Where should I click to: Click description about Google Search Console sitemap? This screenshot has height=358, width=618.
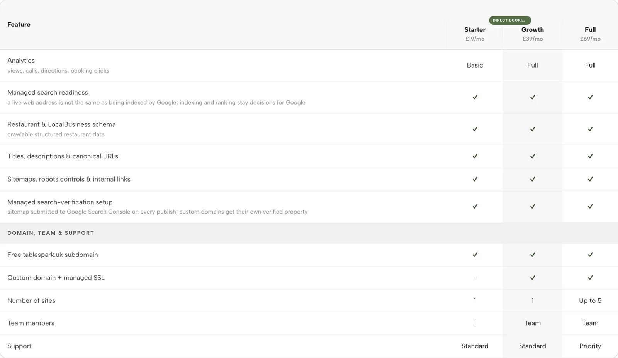coord(158,212)
